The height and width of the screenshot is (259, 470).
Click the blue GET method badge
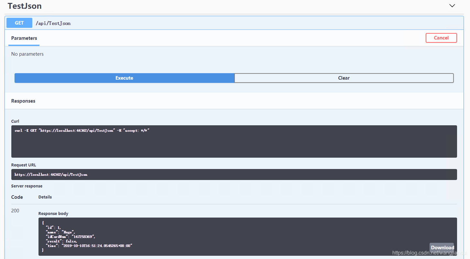coord(19,23)
